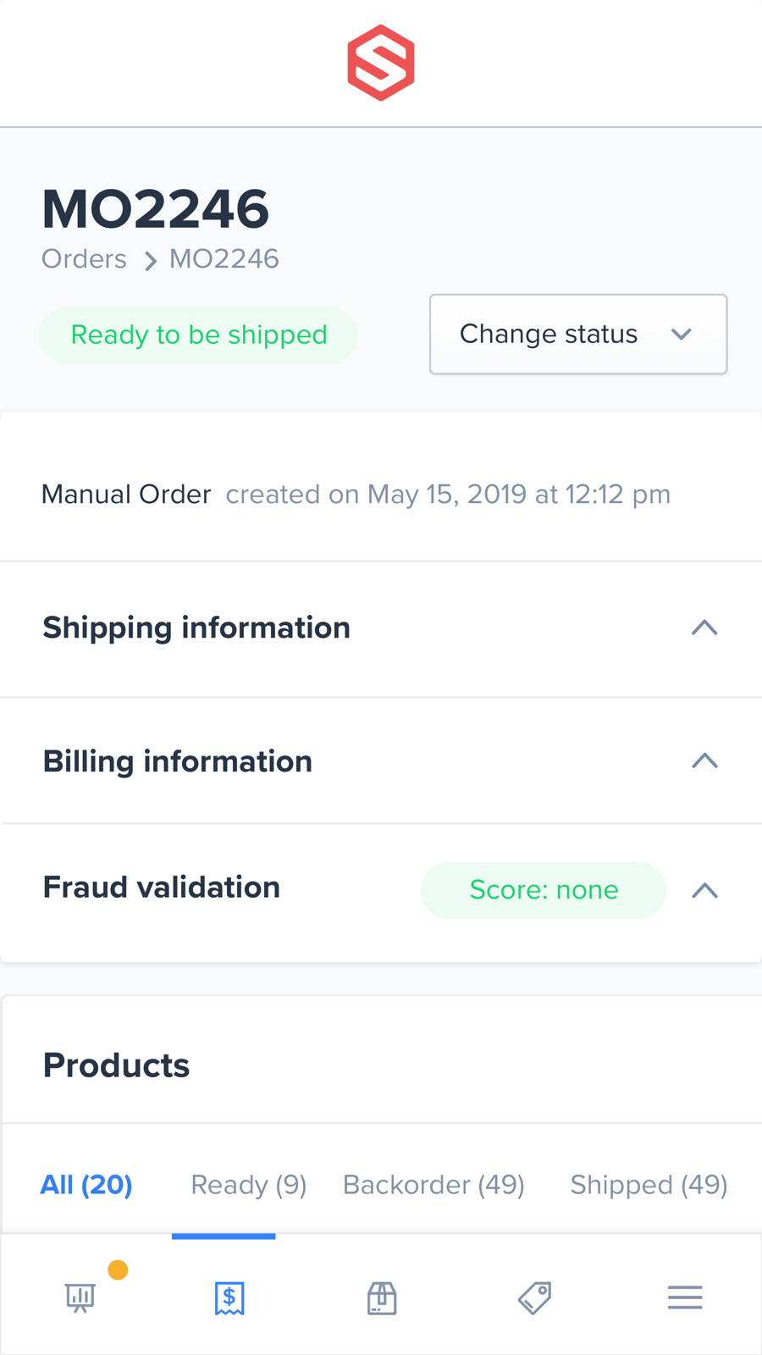Click the MO2246 breadcrumb item
Image resolution: width=762 pixels, height=1355 pixels.
[224, 259]
